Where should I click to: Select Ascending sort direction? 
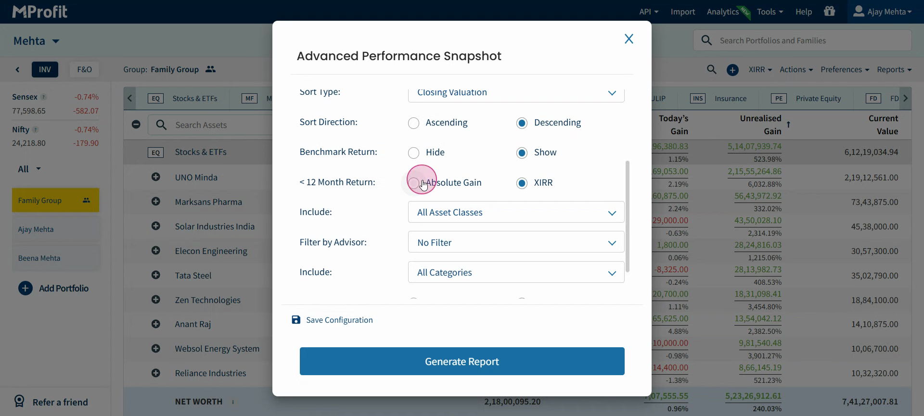coord(413,123)
